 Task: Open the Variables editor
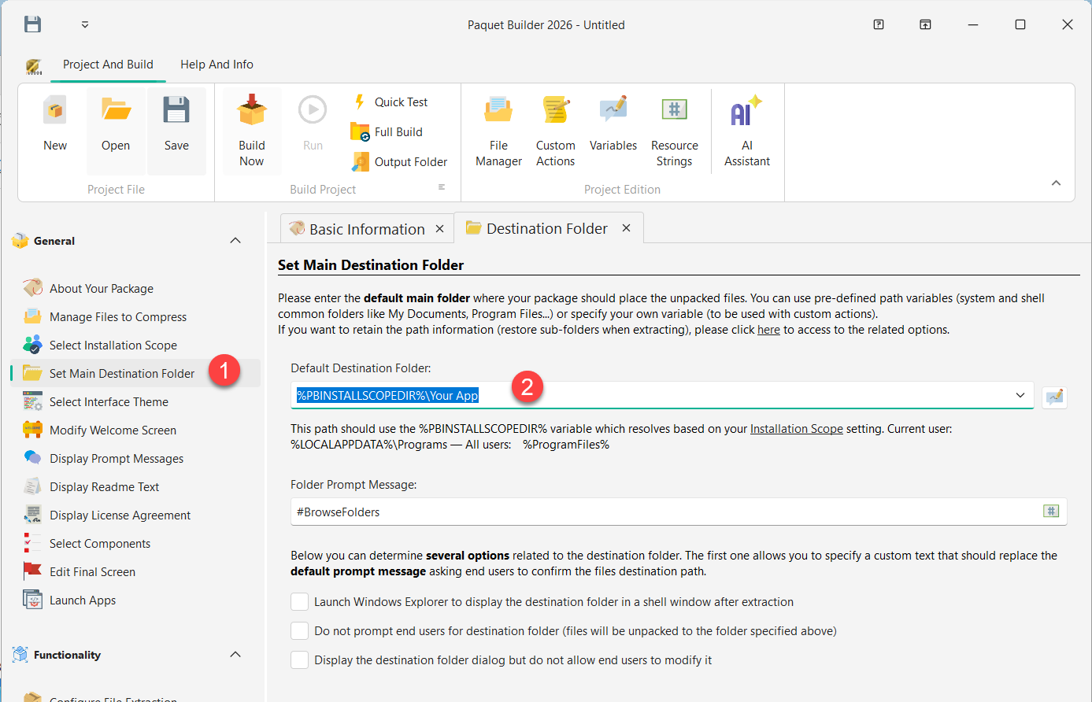[613, 126]
